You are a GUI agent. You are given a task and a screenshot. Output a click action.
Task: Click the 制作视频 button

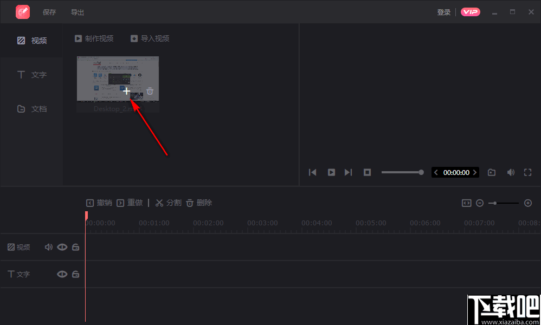click(x=94, y=38)
